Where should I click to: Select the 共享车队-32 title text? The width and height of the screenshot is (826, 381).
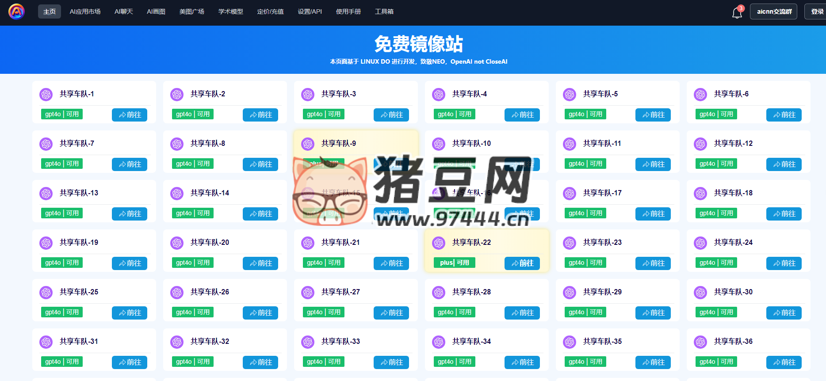pyautogui.click(x=210, y=342)
